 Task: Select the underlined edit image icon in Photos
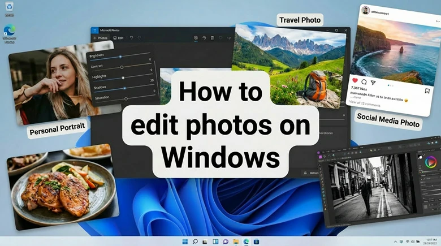click(196, 38)
